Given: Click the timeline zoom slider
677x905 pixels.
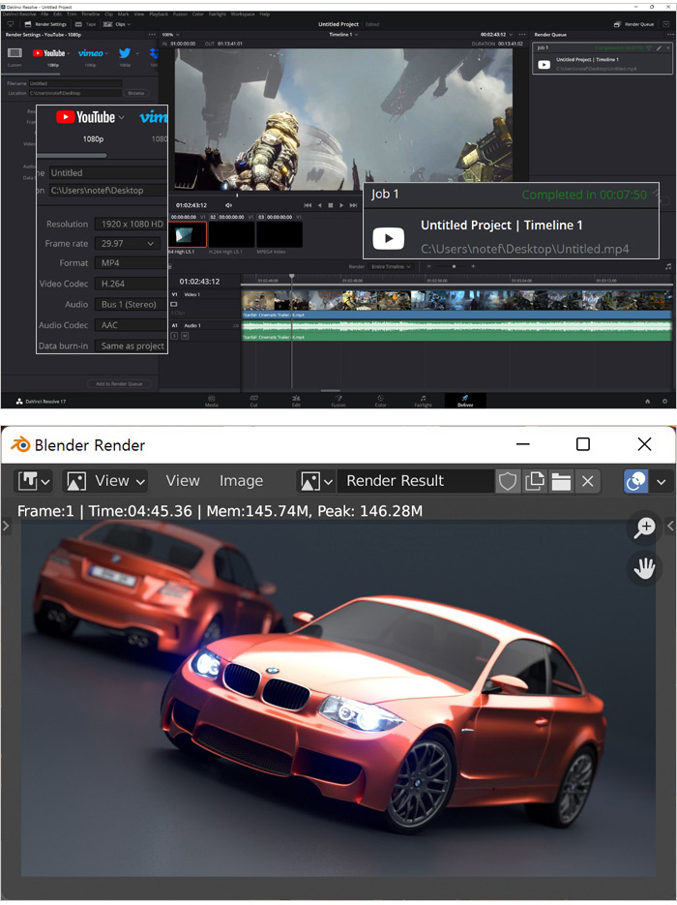Looking at the screenshot, I should pyautogui.click(x=455, y=266).
